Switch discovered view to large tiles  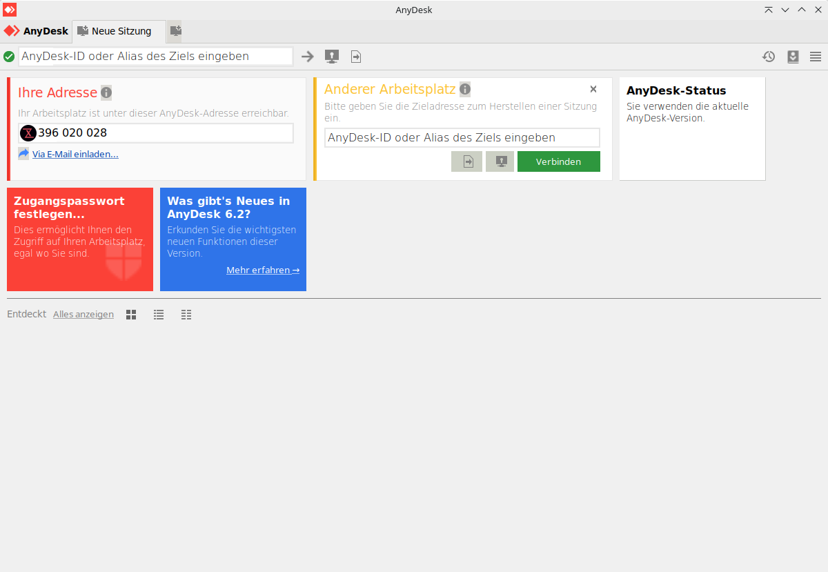(131, 315)
